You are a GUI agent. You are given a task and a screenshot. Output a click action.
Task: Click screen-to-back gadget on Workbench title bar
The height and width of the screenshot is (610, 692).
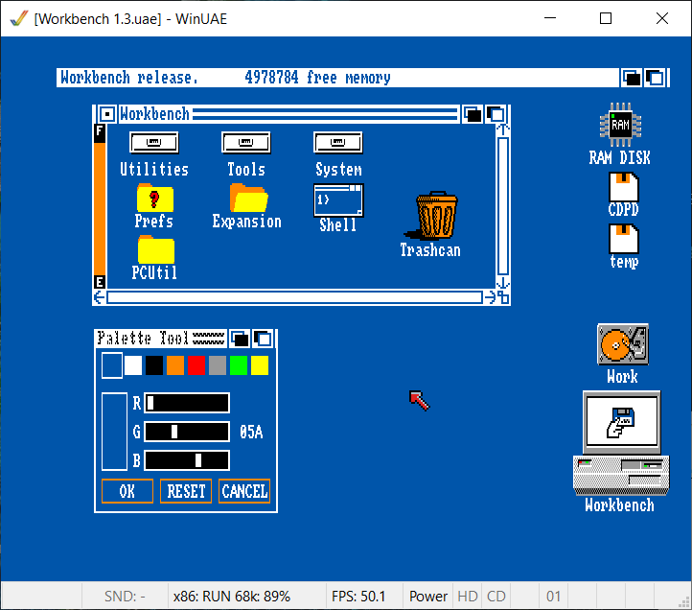click(x=631, y=78)
